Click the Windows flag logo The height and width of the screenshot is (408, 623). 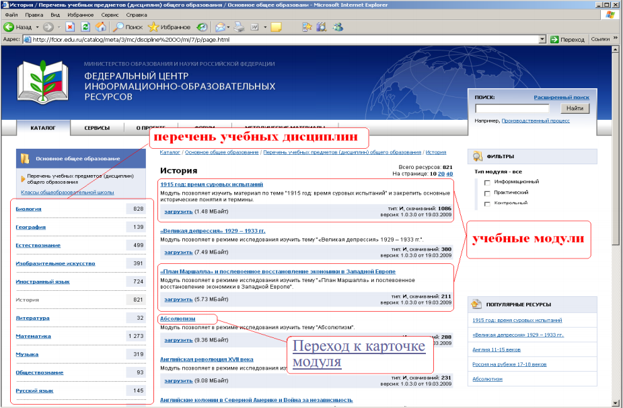[610, 15]
